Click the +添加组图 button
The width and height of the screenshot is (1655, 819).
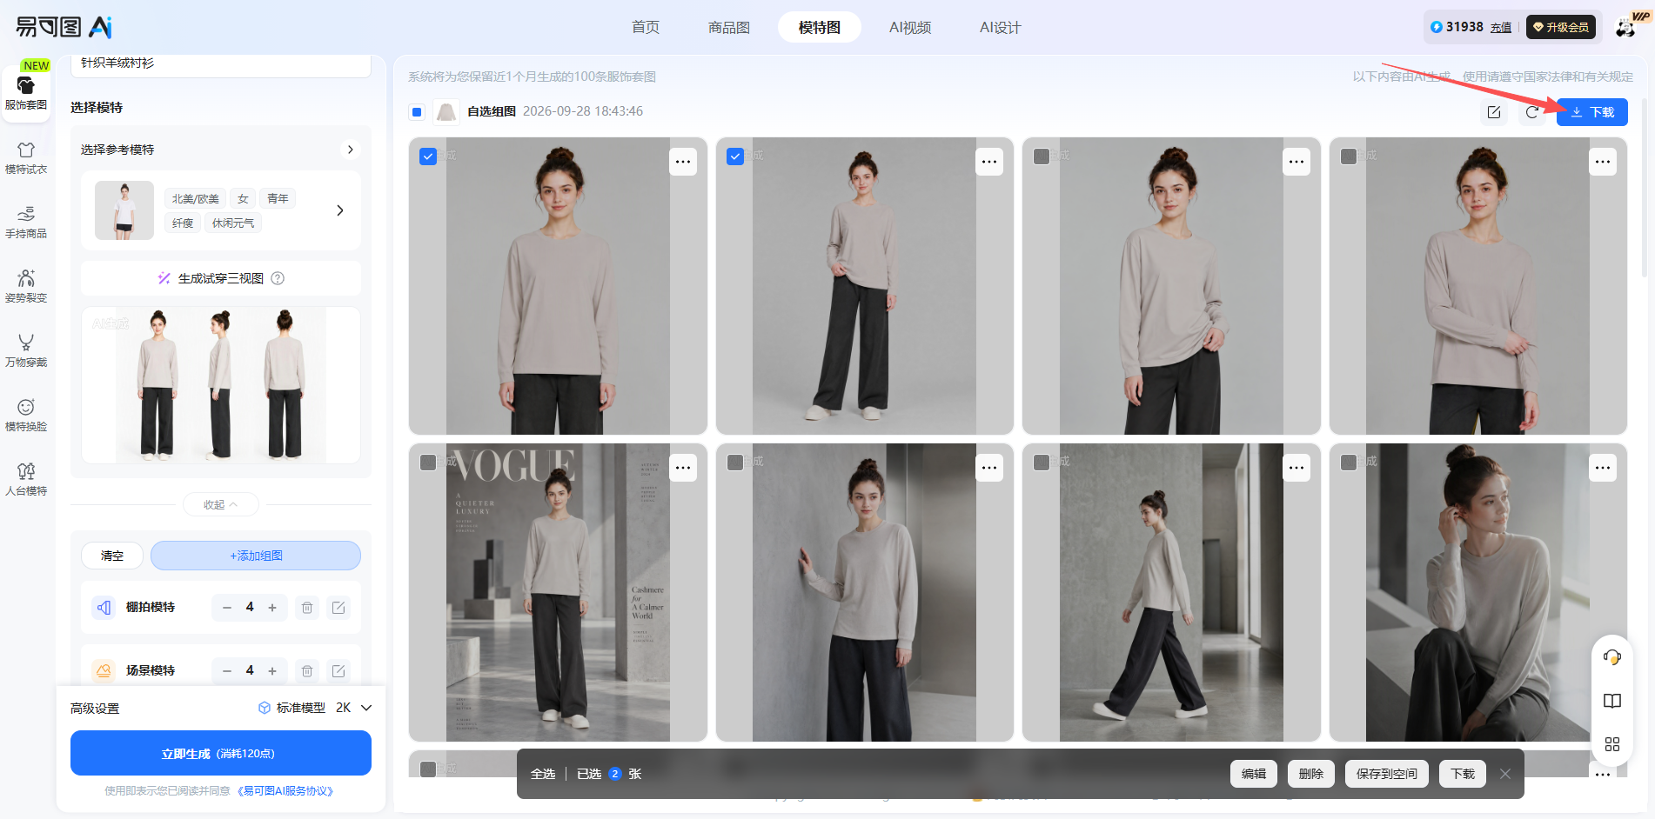pos(256,556)
